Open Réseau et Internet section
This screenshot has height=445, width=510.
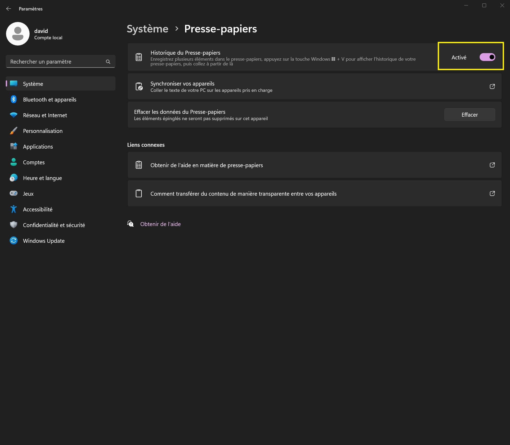pos(45,115)
